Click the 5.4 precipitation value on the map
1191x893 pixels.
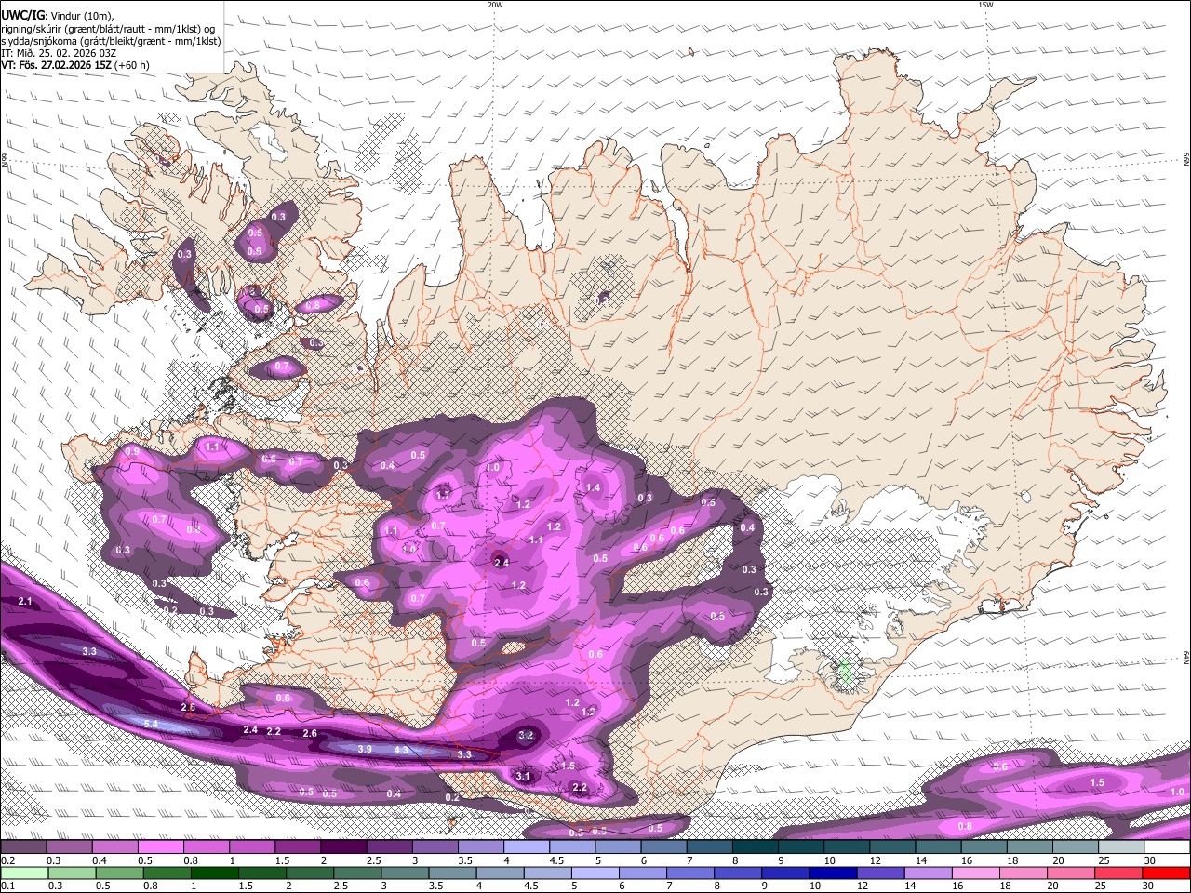(151, 724)
